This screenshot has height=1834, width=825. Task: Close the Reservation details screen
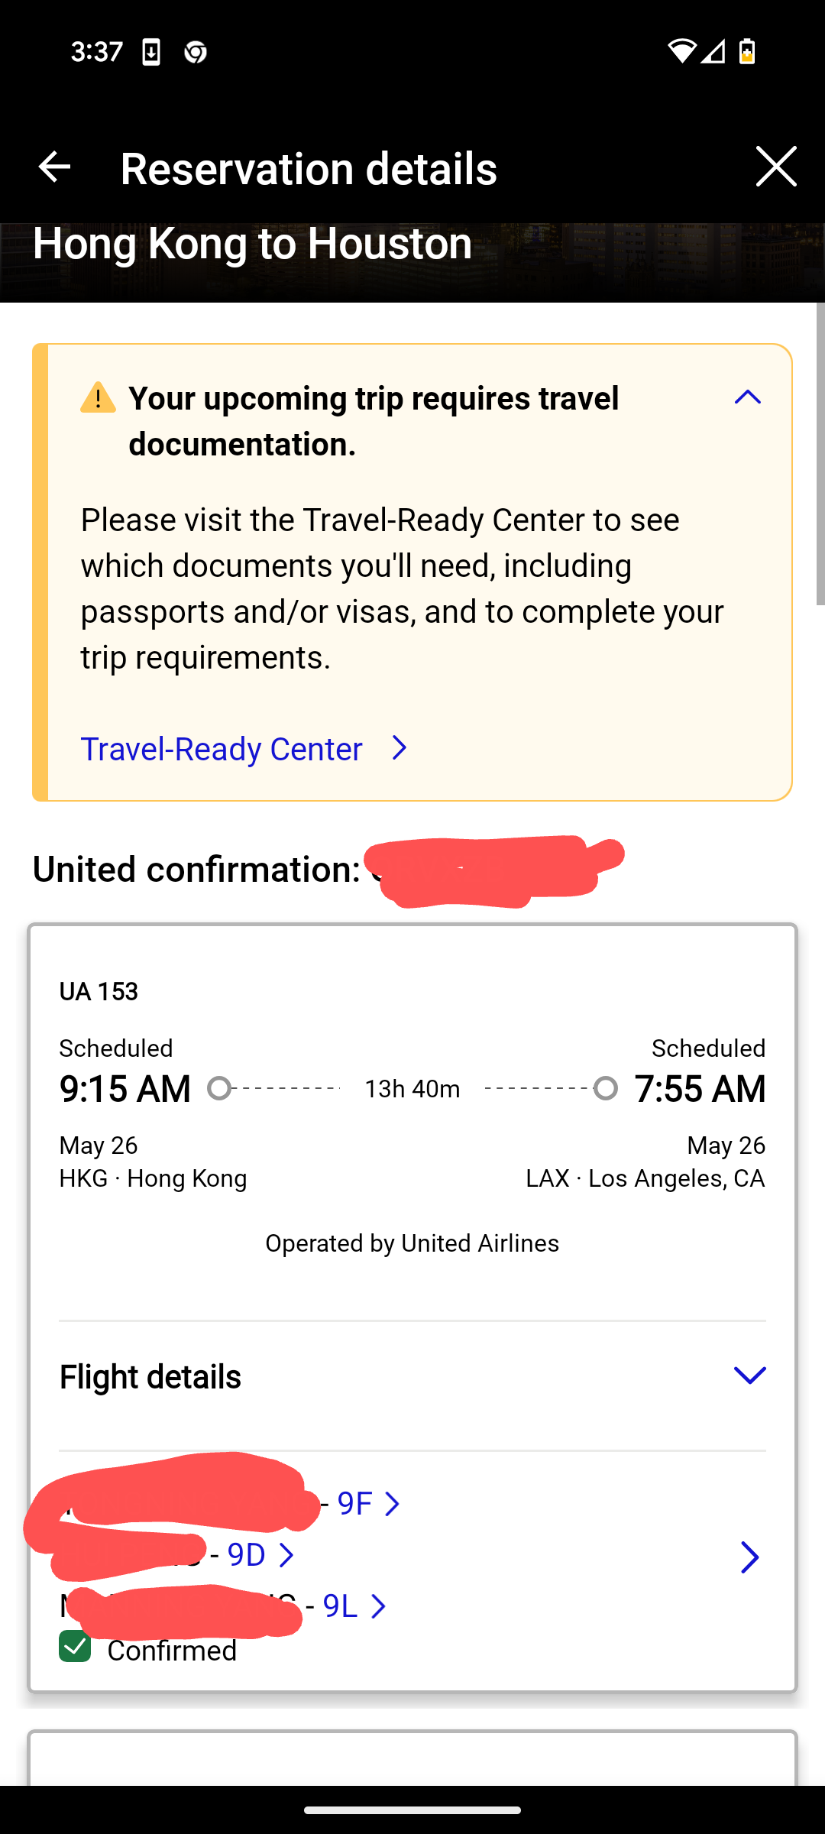pyautogui.click(x=775, y=167)
